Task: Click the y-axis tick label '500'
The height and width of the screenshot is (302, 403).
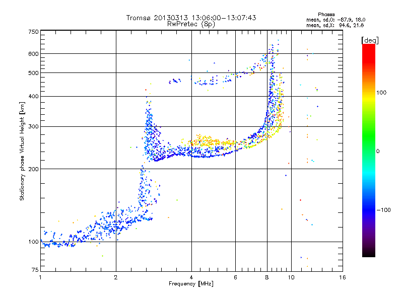Action: click(33, 73)
